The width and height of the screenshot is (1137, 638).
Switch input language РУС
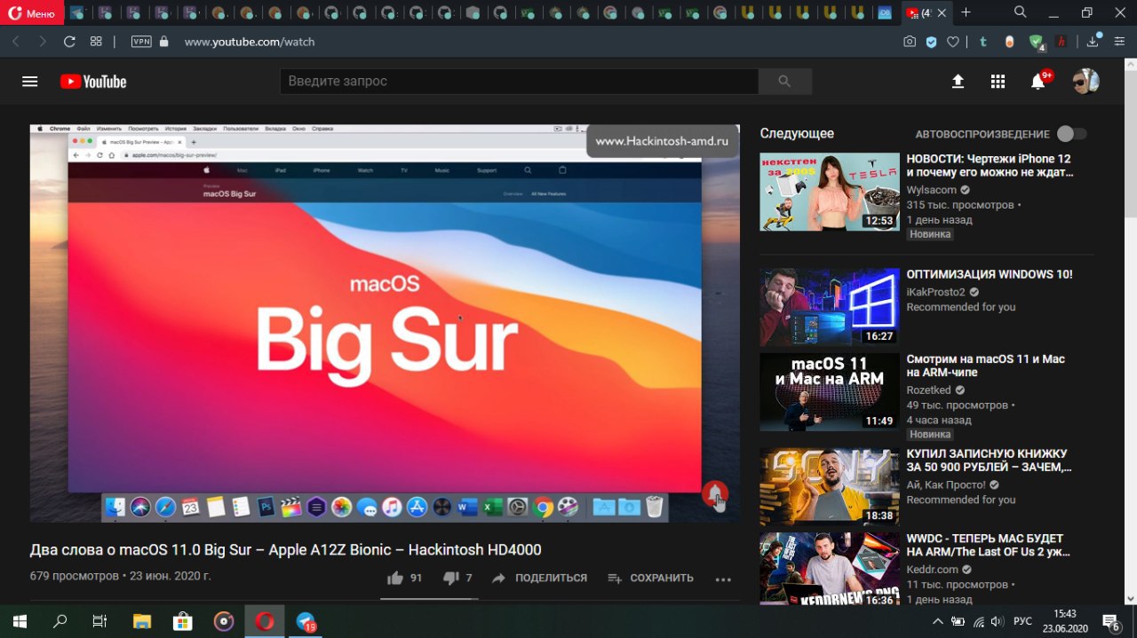coord(1023,621)
